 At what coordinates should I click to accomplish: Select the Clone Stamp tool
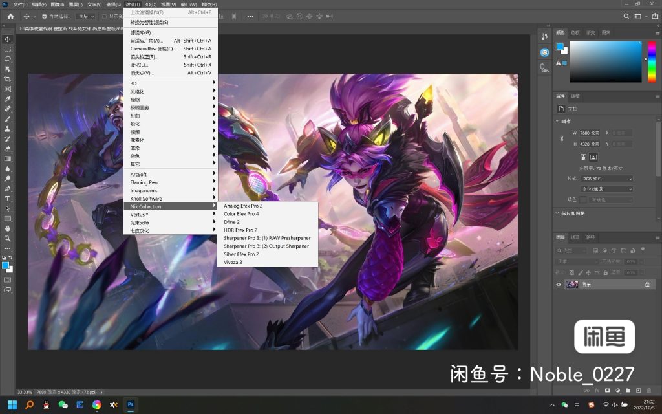(8, 129)
